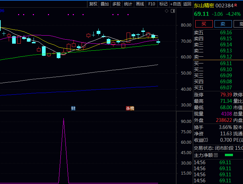The width and height of the screenshot is (243, 184).
Task: Open the 叠加 overlay option
Action: 105,4
